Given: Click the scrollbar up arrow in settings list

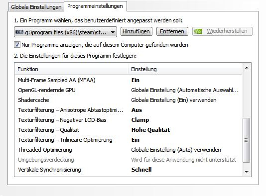Looking at the screenshot, I should click(247, 68).
